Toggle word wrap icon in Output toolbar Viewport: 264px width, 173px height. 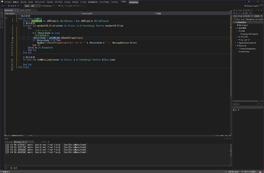[46, 142]
